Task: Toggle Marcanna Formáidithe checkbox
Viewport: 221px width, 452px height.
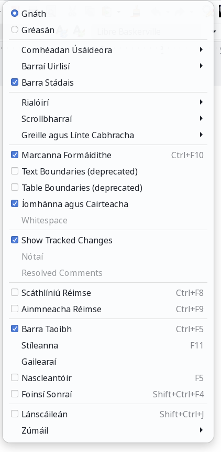Action: [x=15, y=155]
